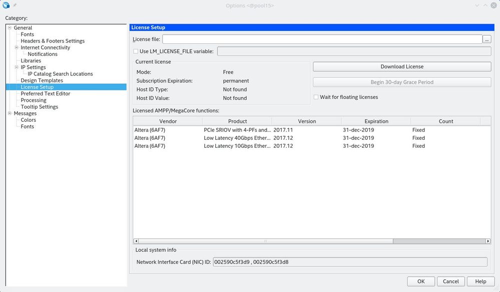Collapse the Messages tree category

coord(10,113)
